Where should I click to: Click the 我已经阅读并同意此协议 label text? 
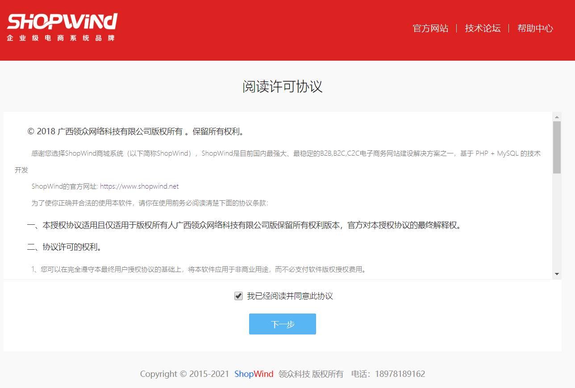pyautogui.click(x=290, y=296)
